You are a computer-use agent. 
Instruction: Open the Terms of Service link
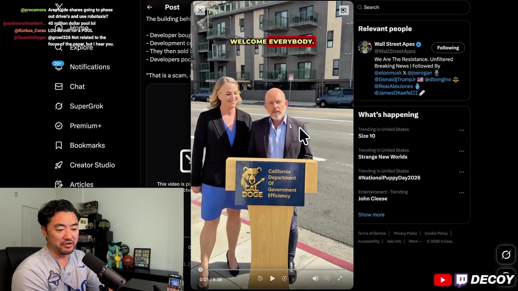point(372,233)
